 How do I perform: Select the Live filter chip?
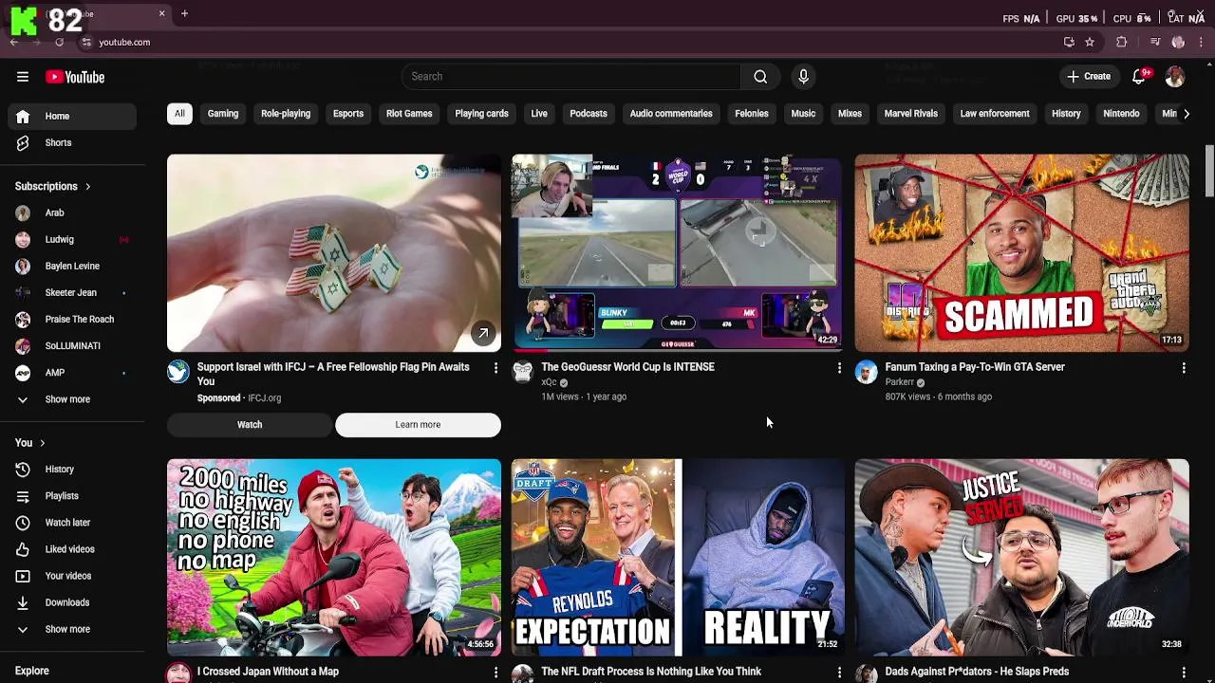(x=539, y=114)
